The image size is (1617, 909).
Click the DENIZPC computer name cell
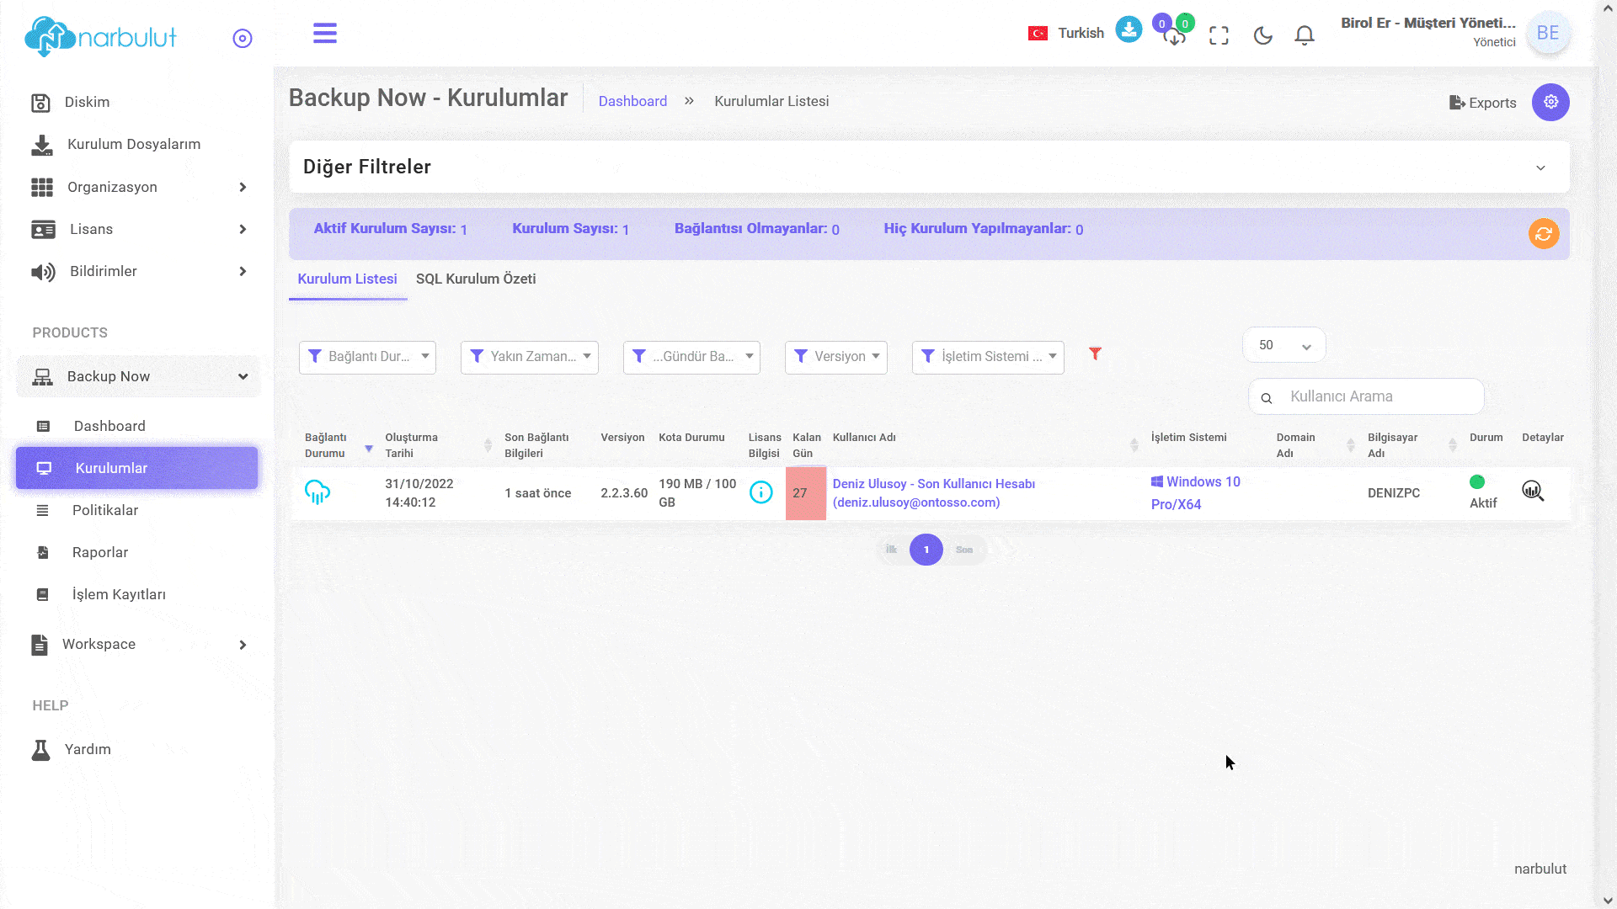click(x=1394, y=493)
